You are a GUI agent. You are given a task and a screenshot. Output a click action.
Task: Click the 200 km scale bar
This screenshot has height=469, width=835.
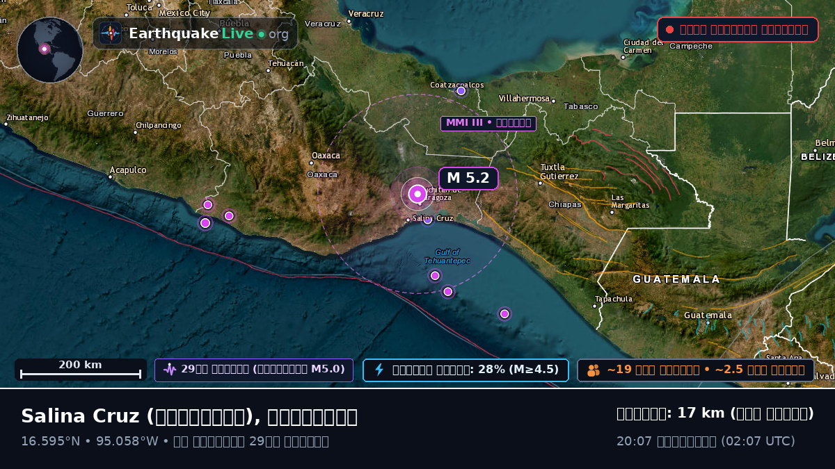(x=80, y=370)
